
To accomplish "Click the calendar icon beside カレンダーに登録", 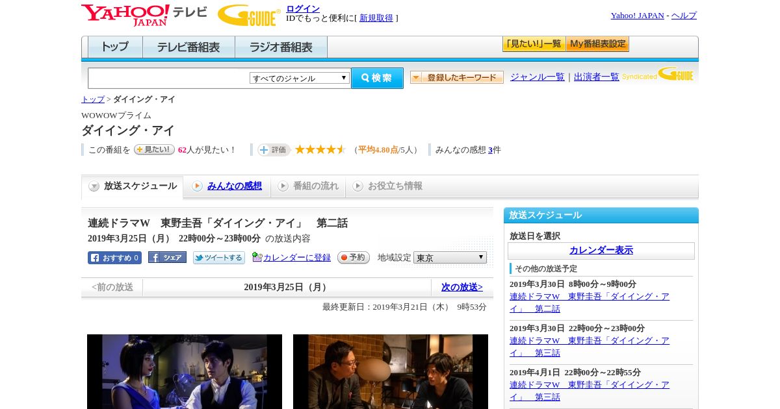I will click(257, 257).
